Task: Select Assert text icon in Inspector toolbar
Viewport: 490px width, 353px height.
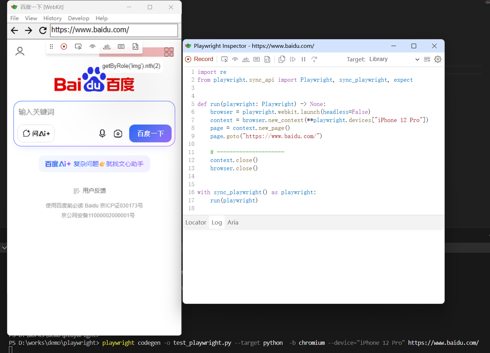Action: click(x=246, y=59)
